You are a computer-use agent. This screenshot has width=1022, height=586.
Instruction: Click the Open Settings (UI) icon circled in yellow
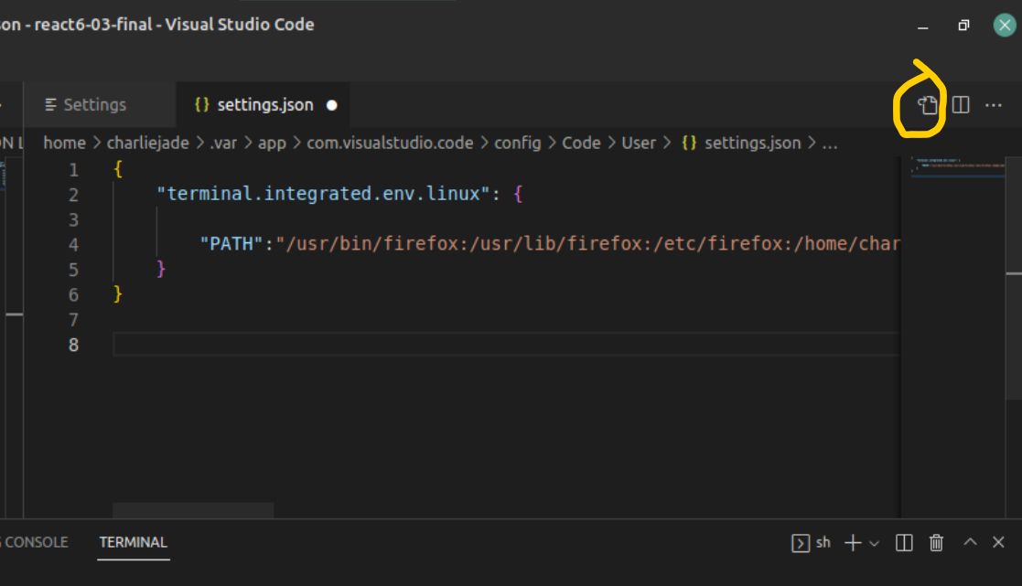(928, 105)
